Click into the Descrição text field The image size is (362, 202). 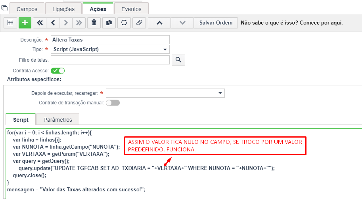(x=110, y=40)
